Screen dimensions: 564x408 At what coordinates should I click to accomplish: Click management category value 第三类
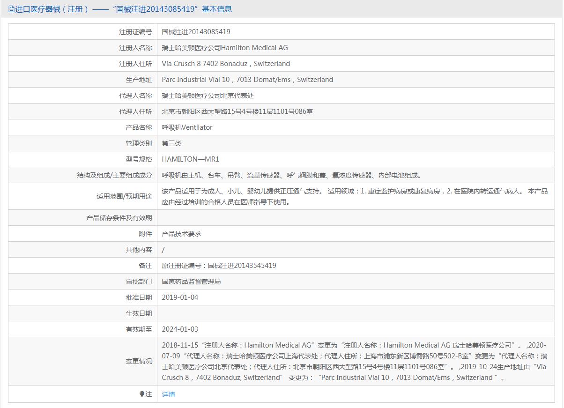point(172,143)
